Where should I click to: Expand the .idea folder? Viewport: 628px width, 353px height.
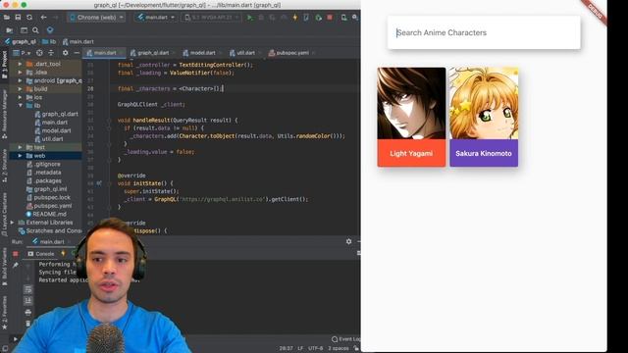(x=20, y=72)
